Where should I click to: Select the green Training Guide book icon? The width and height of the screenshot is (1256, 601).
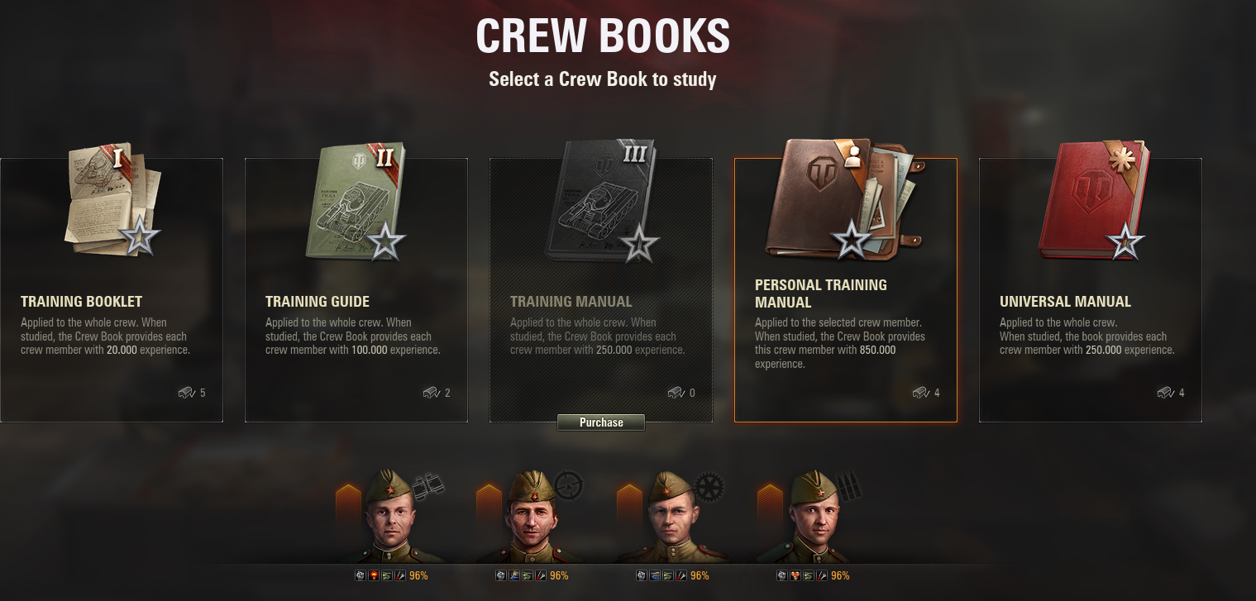pos(356,201)
